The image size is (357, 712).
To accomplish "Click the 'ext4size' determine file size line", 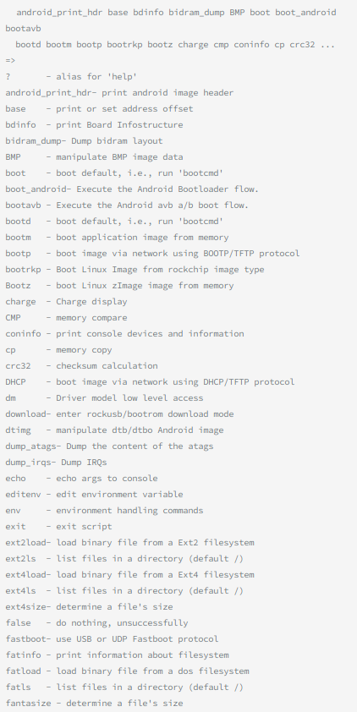I will tap(89, 606).
